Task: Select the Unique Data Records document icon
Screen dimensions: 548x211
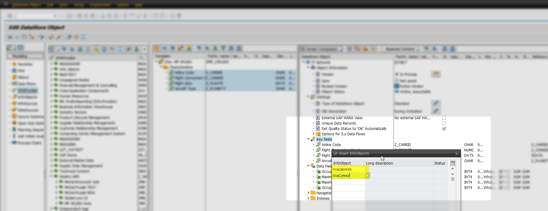Action: point(318,123)
